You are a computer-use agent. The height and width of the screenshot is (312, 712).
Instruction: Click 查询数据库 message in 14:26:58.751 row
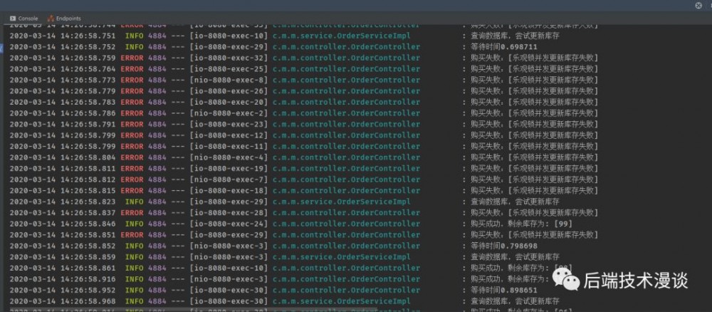pos(515,36)
